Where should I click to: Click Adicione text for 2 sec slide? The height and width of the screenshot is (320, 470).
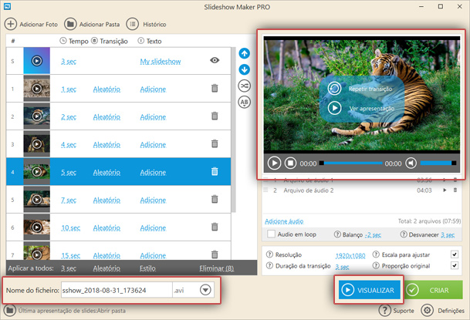(153, 116)
